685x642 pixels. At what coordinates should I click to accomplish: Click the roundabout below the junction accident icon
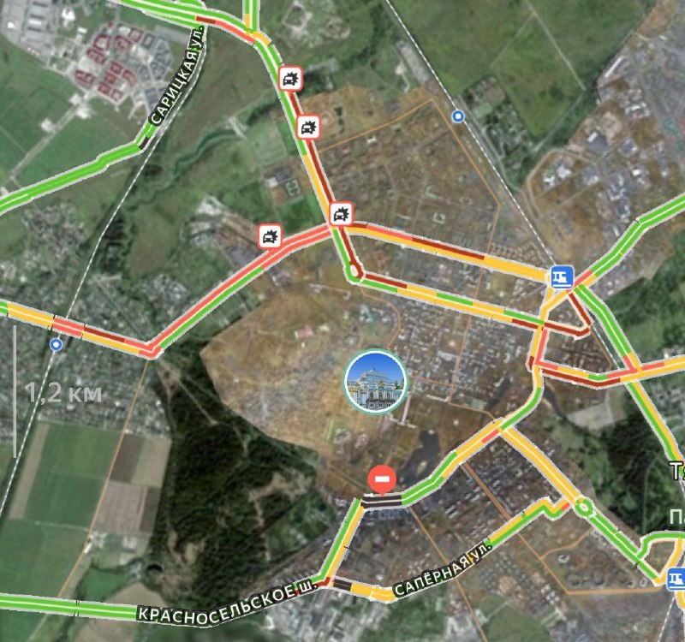click(354, 272)
